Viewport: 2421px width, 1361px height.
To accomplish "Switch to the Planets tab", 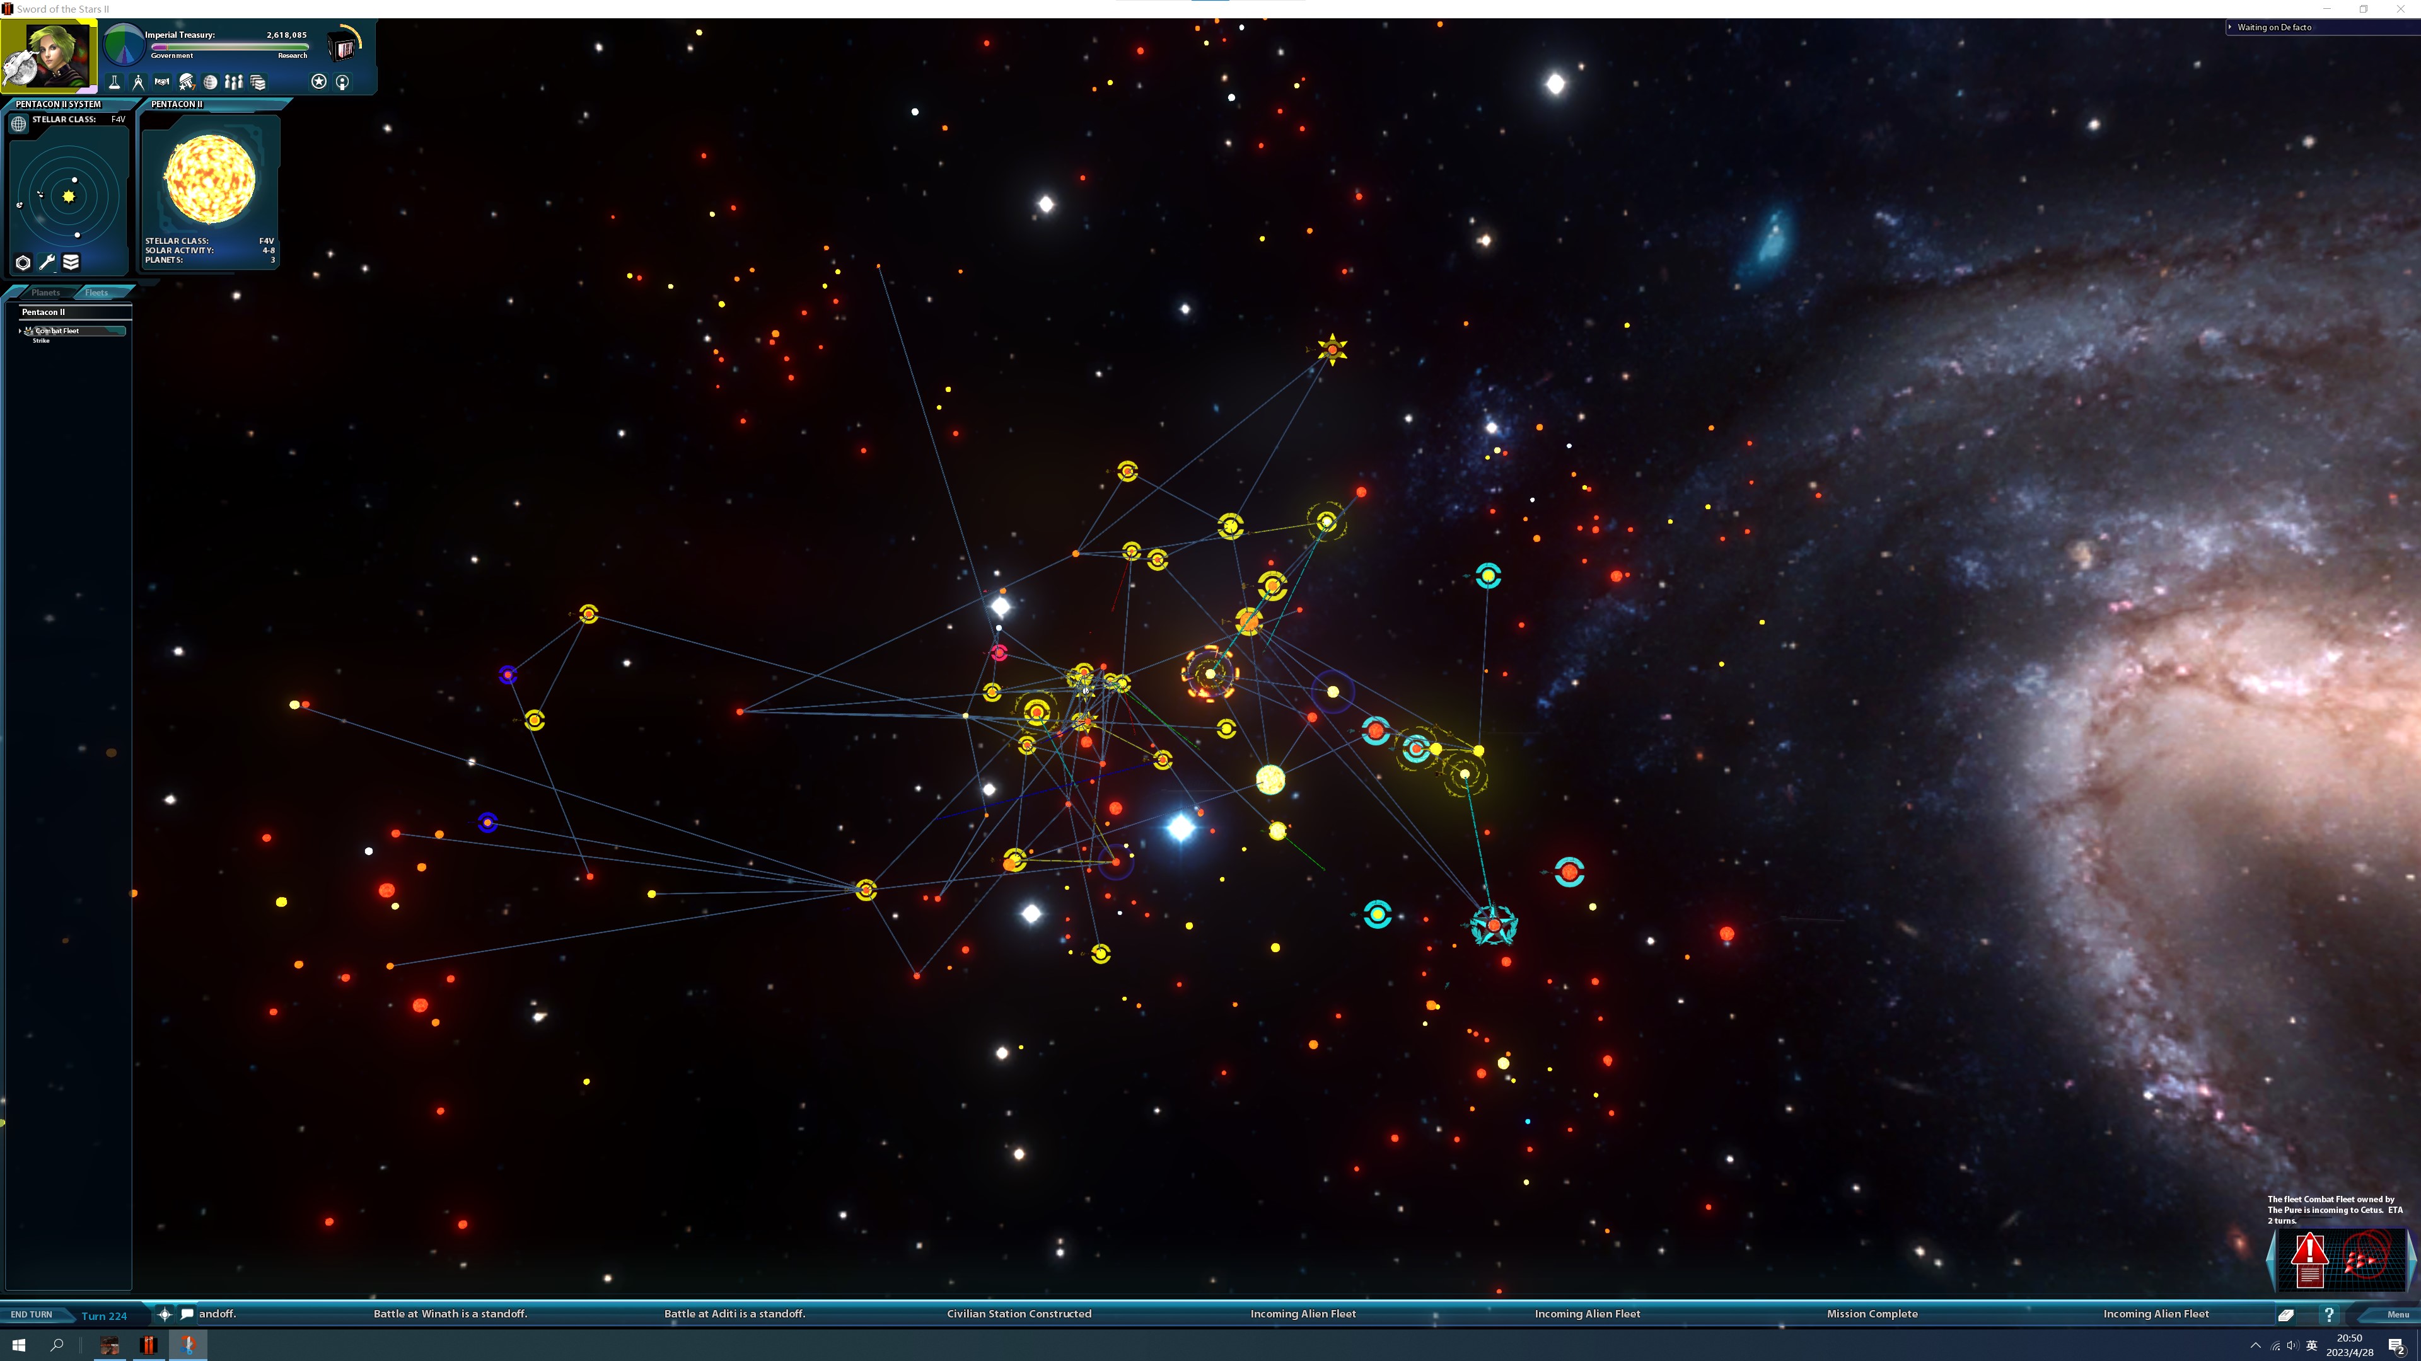I will pyautogui.click(x=45, y=292).
